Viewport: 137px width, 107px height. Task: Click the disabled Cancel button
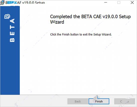(125, 101)
